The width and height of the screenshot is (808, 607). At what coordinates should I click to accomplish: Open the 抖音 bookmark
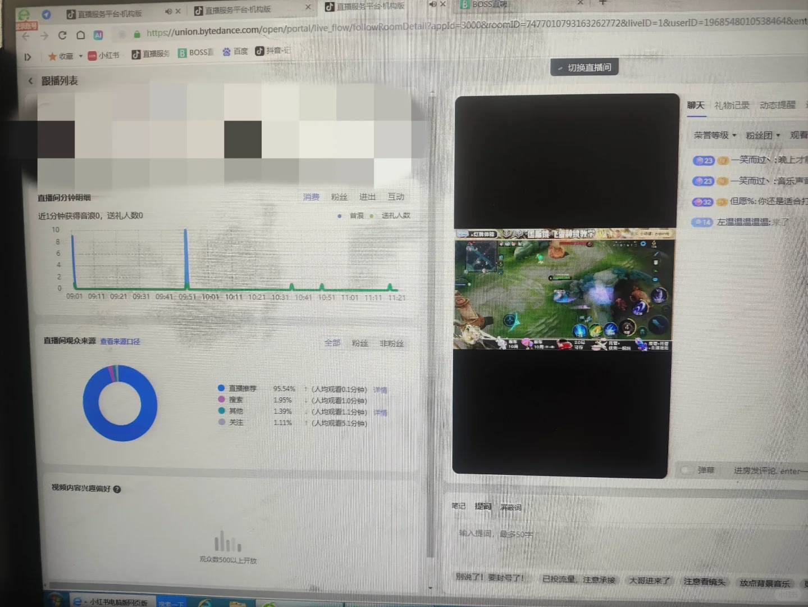point(273,51)
